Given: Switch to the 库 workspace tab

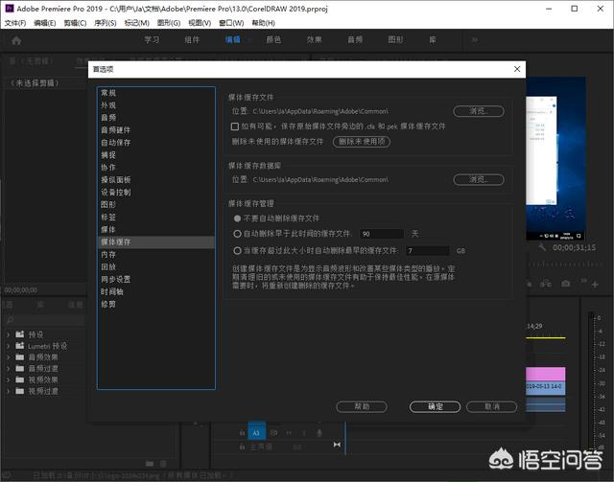Looking at the screenshot, I should coord(433,40).
